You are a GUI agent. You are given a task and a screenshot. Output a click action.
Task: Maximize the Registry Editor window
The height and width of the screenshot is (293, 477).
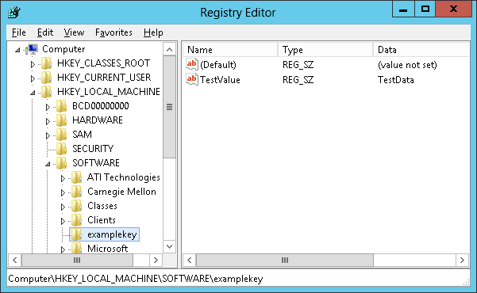[425, 9]
